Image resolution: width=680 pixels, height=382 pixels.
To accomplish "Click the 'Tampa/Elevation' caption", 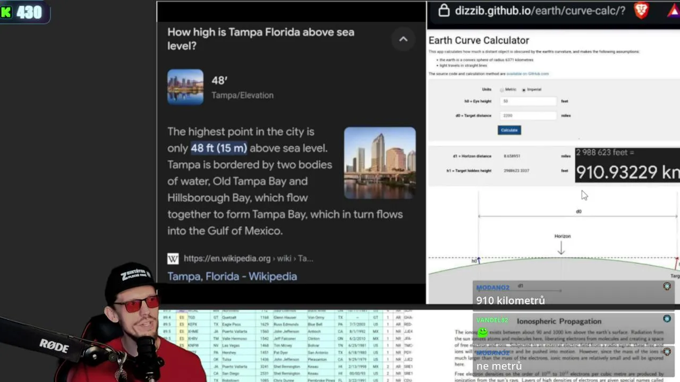I will click(242, 95).
